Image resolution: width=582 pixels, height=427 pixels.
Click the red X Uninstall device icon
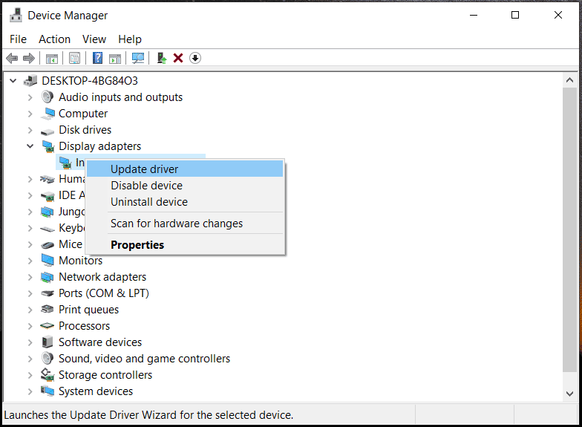(x=178, y=58)
